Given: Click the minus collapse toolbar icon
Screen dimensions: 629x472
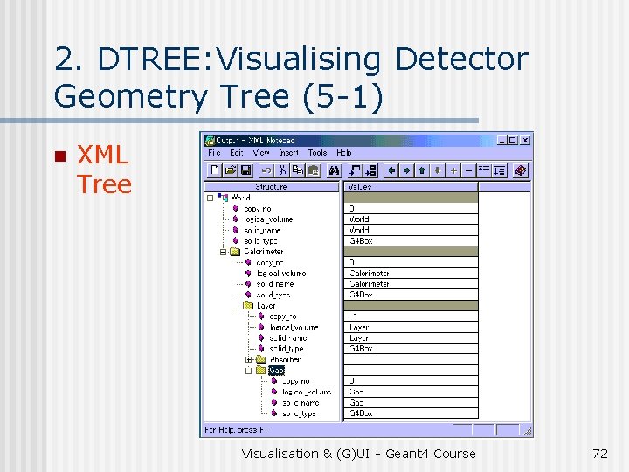Looking at the screenshot, I should tap(468, 170).
